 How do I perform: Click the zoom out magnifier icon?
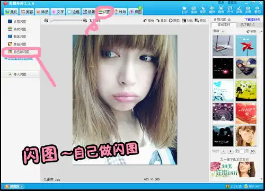(x=46, y=21)
